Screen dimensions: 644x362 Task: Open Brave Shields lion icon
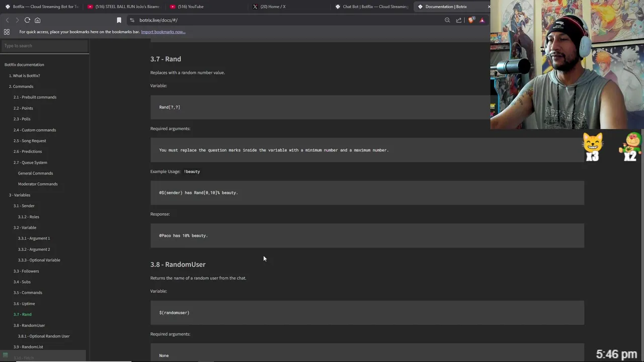[471, 20]
